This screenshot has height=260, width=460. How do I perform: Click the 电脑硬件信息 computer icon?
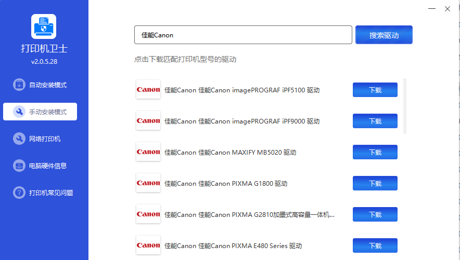pyautogui.click(x=19, y=166)
